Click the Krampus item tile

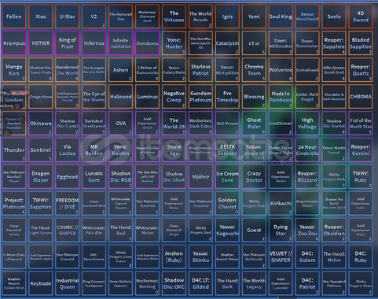14,43
